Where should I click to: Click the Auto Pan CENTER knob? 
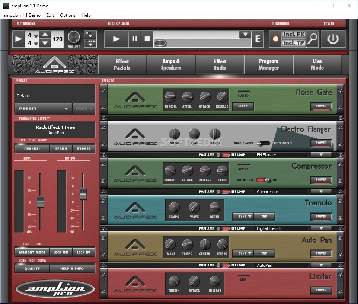pos(205,244)
